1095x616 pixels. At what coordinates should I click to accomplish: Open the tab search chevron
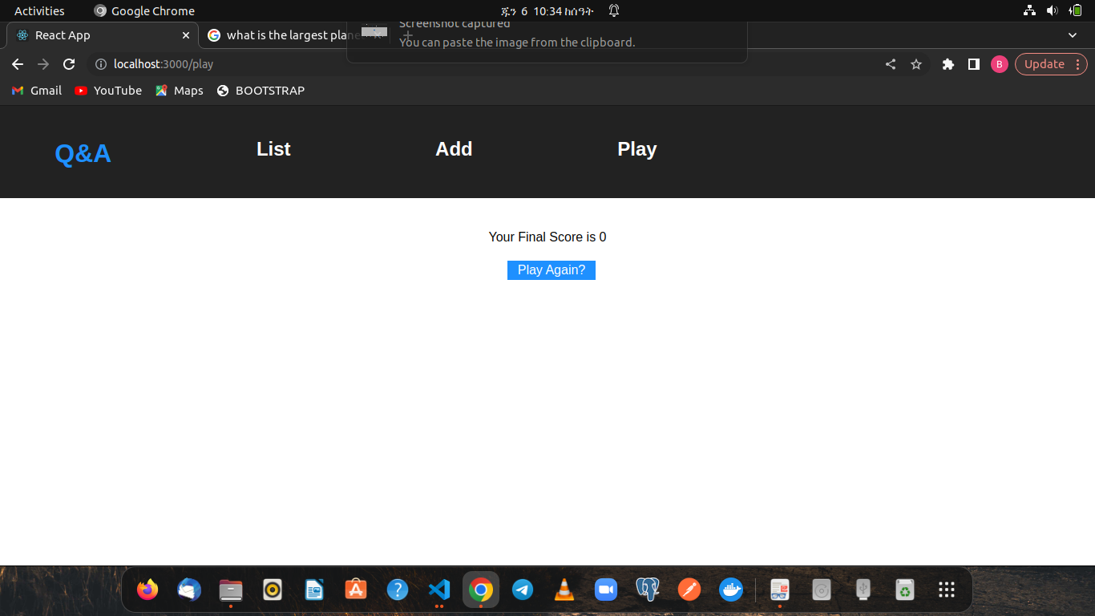click(1072, 35)
